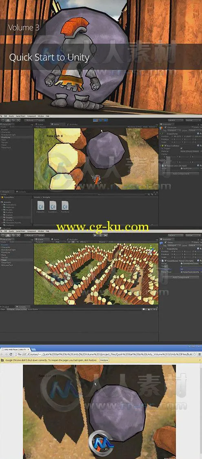Select the Rotate tool in upper Unity editor
Screen dimensions: 202x459
pyautogui.click(x=13, y=120)
